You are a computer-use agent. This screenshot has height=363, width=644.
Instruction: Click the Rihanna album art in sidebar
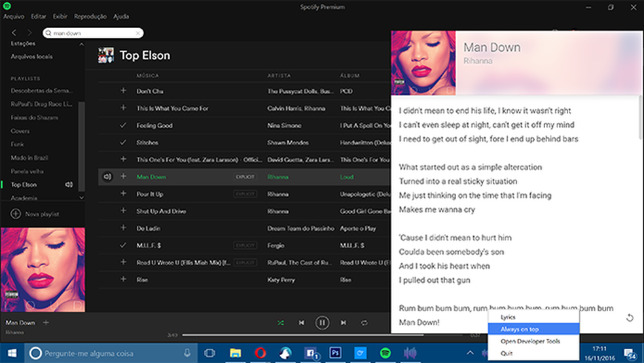[x=43, y=269]
